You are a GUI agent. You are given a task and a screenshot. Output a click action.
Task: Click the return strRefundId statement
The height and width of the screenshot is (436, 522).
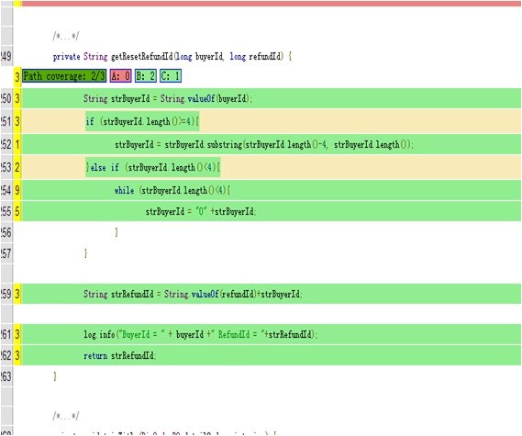pos(120,355)
